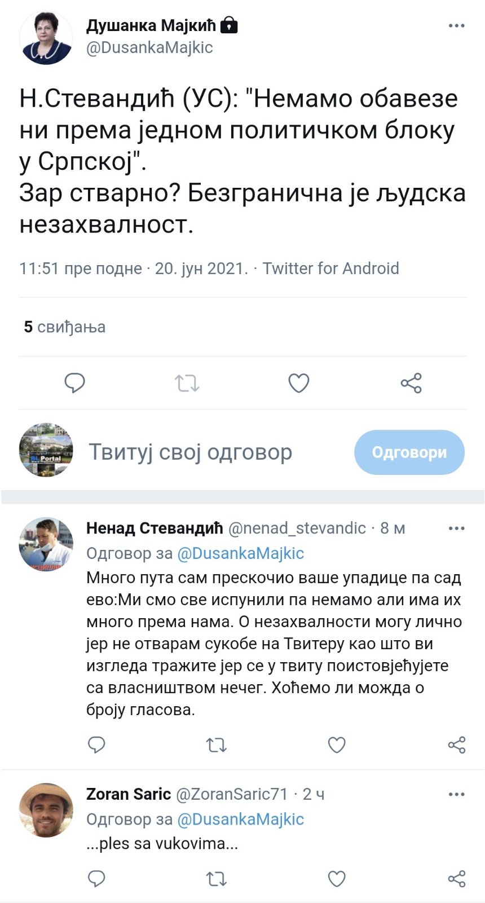This screenshot has width=485, height=903.
Task: Reply to Zoran Saric's comment
Action: (96, 878)
